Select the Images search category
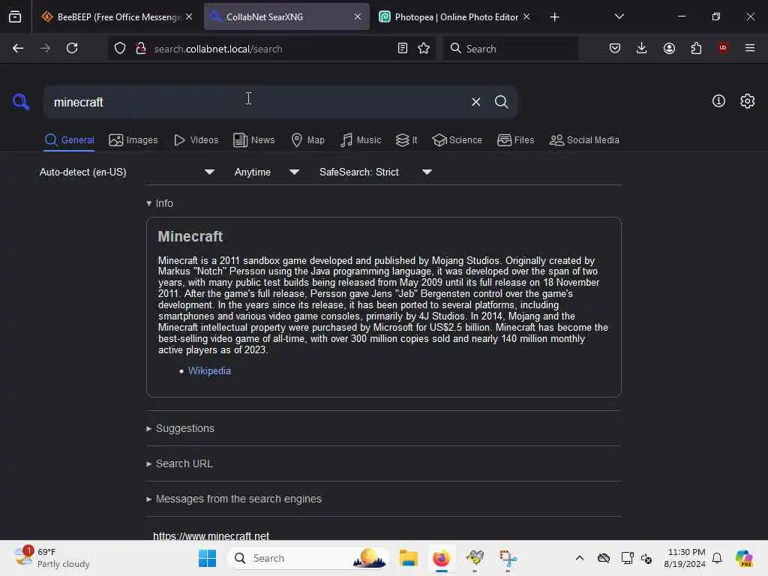The height and width of the screenshot is (576, 768). point(133,140)
